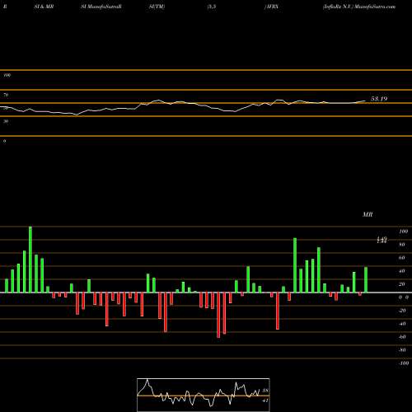
Task: Click the "80" label on MR axis
Action: tap(402, 245)
